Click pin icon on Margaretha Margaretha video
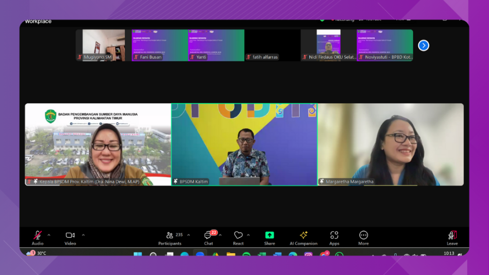This screenshot has height=275, width=489. click(x=322, y=182)
